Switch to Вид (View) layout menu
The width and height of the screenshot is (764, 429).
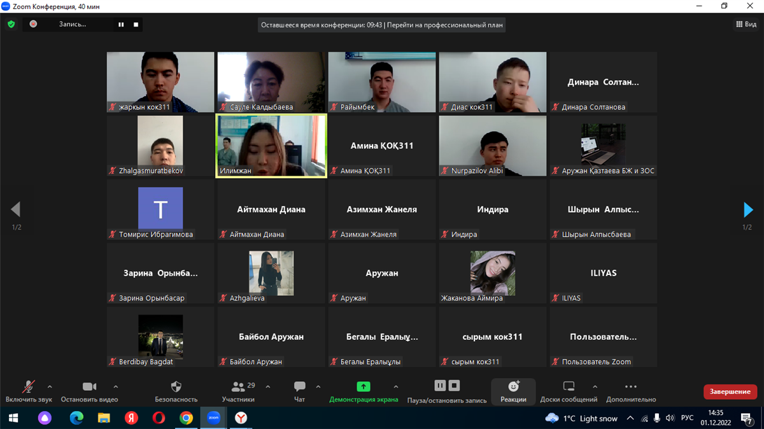(746, 24)
